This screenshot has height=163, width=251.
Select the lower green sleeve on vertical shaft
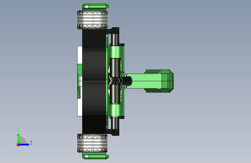click(x=115, y=110)
